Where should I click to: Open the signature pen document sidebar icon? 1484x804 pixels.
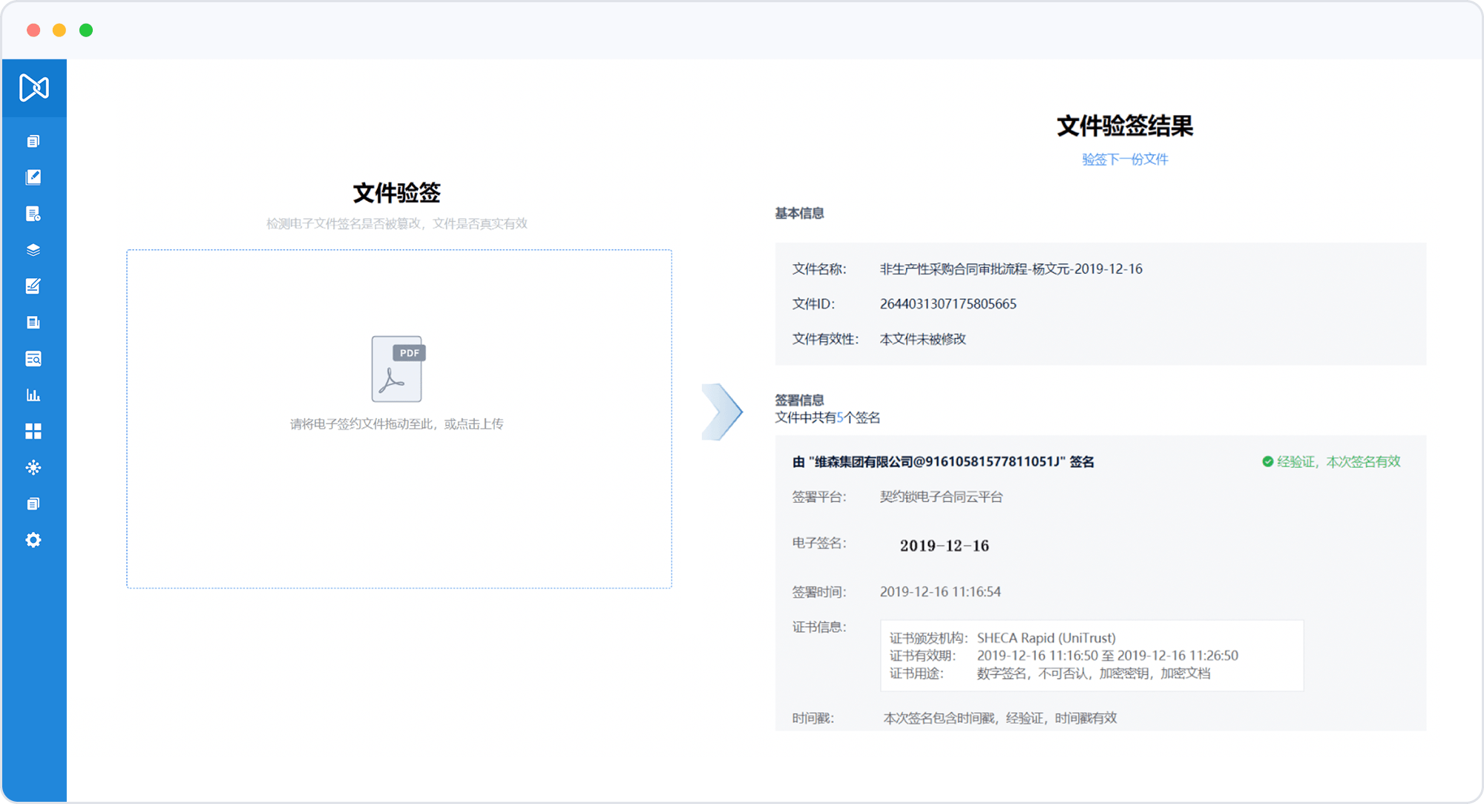click(x=33, y=286)
